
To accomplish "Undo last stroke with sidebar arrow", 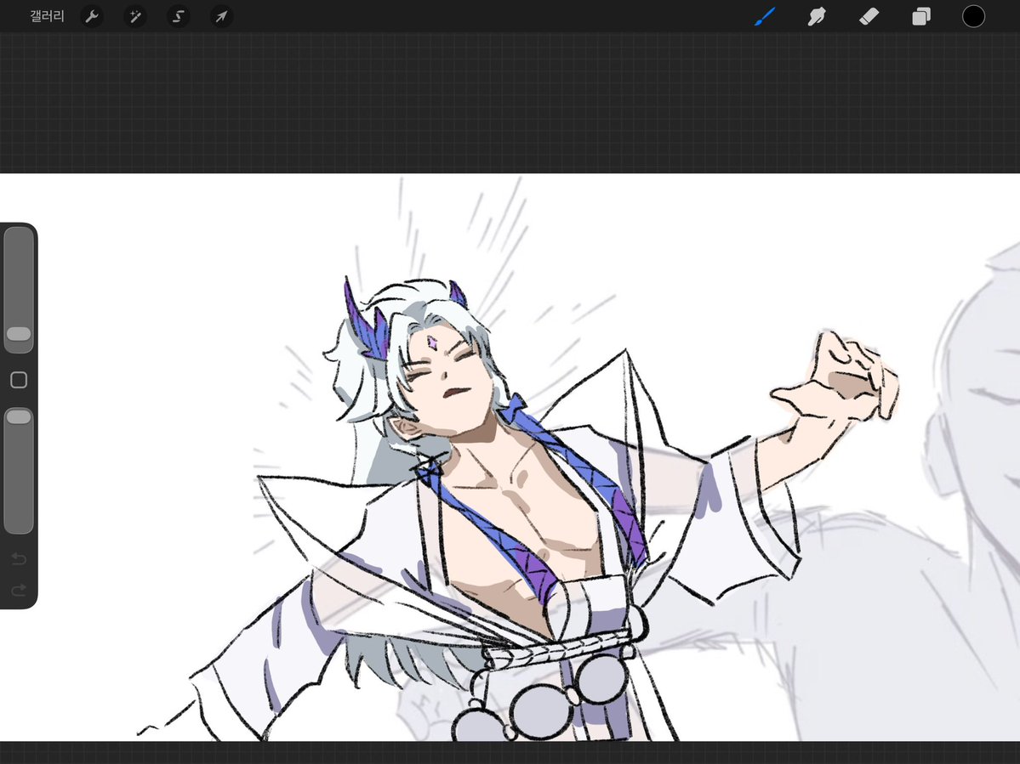I will pos(19,558).
